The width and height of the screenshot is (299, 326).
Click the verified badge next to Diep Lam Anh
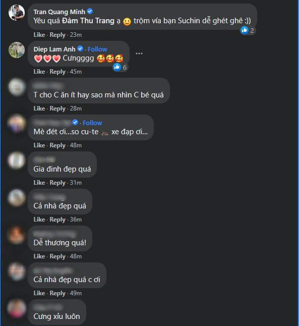coord(80,48)
